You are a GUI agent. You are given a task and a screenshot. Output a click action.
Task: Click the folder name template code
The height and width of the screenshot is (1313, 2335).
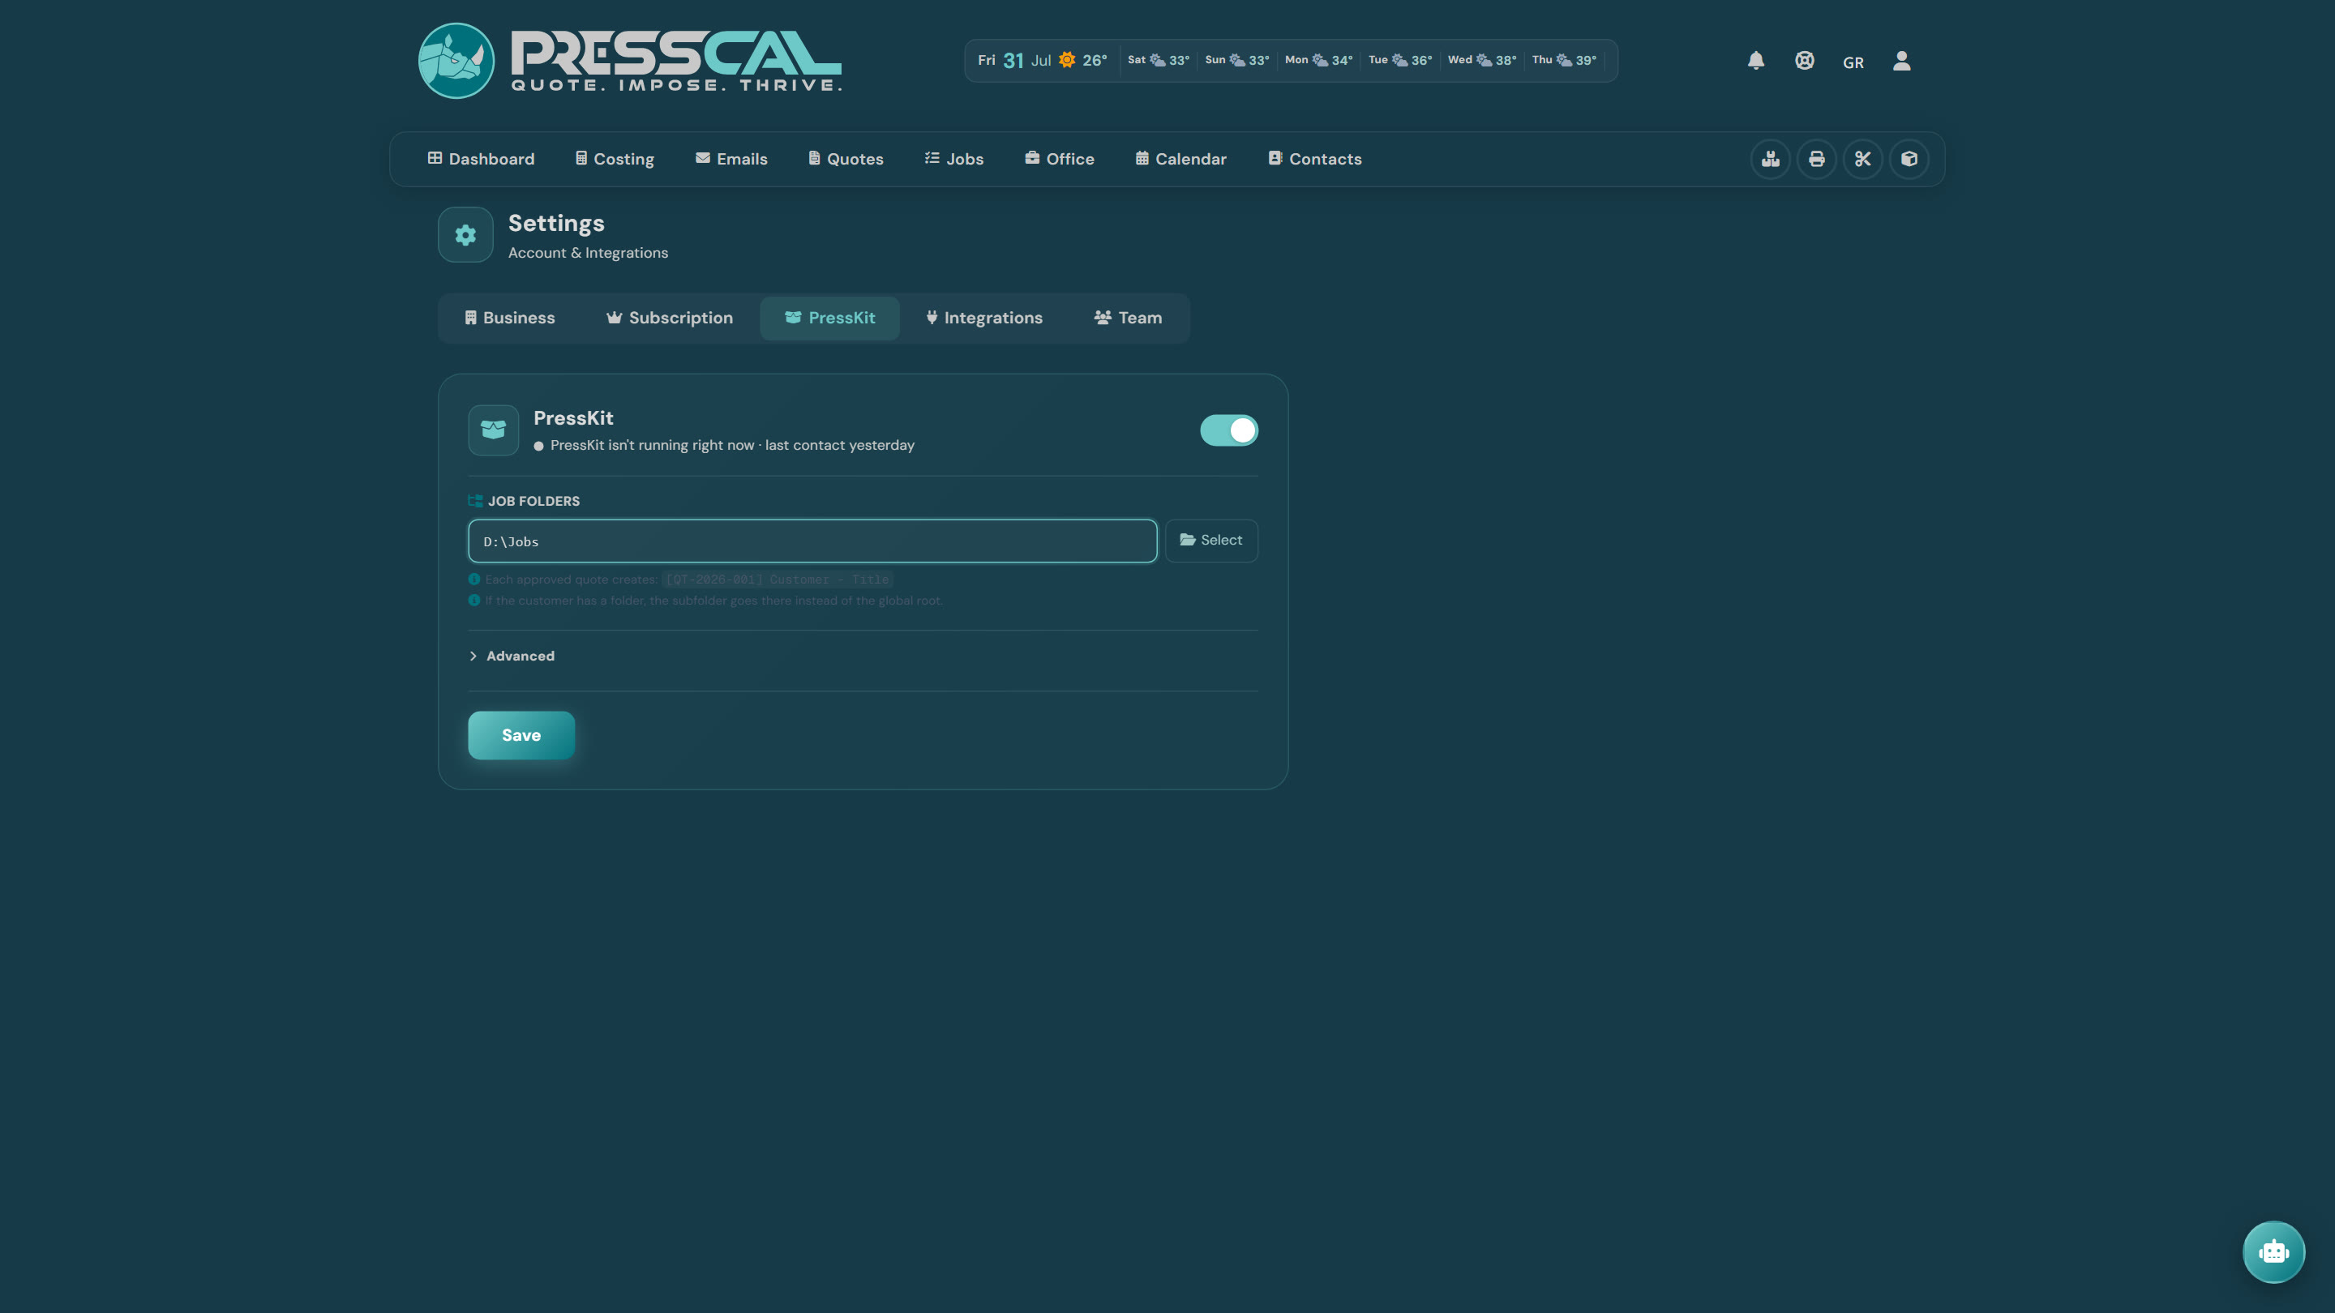[778, 580]
